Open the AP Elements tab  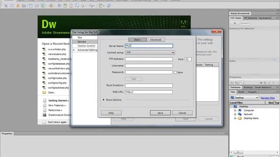pos(250,18)
